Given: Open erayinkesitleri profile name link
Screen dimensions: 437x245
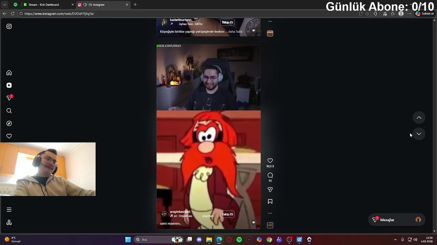Looking at the screenshot, I should 180,212.
